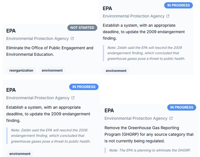Click external link icon in the GHGRP card

[171, 118]
